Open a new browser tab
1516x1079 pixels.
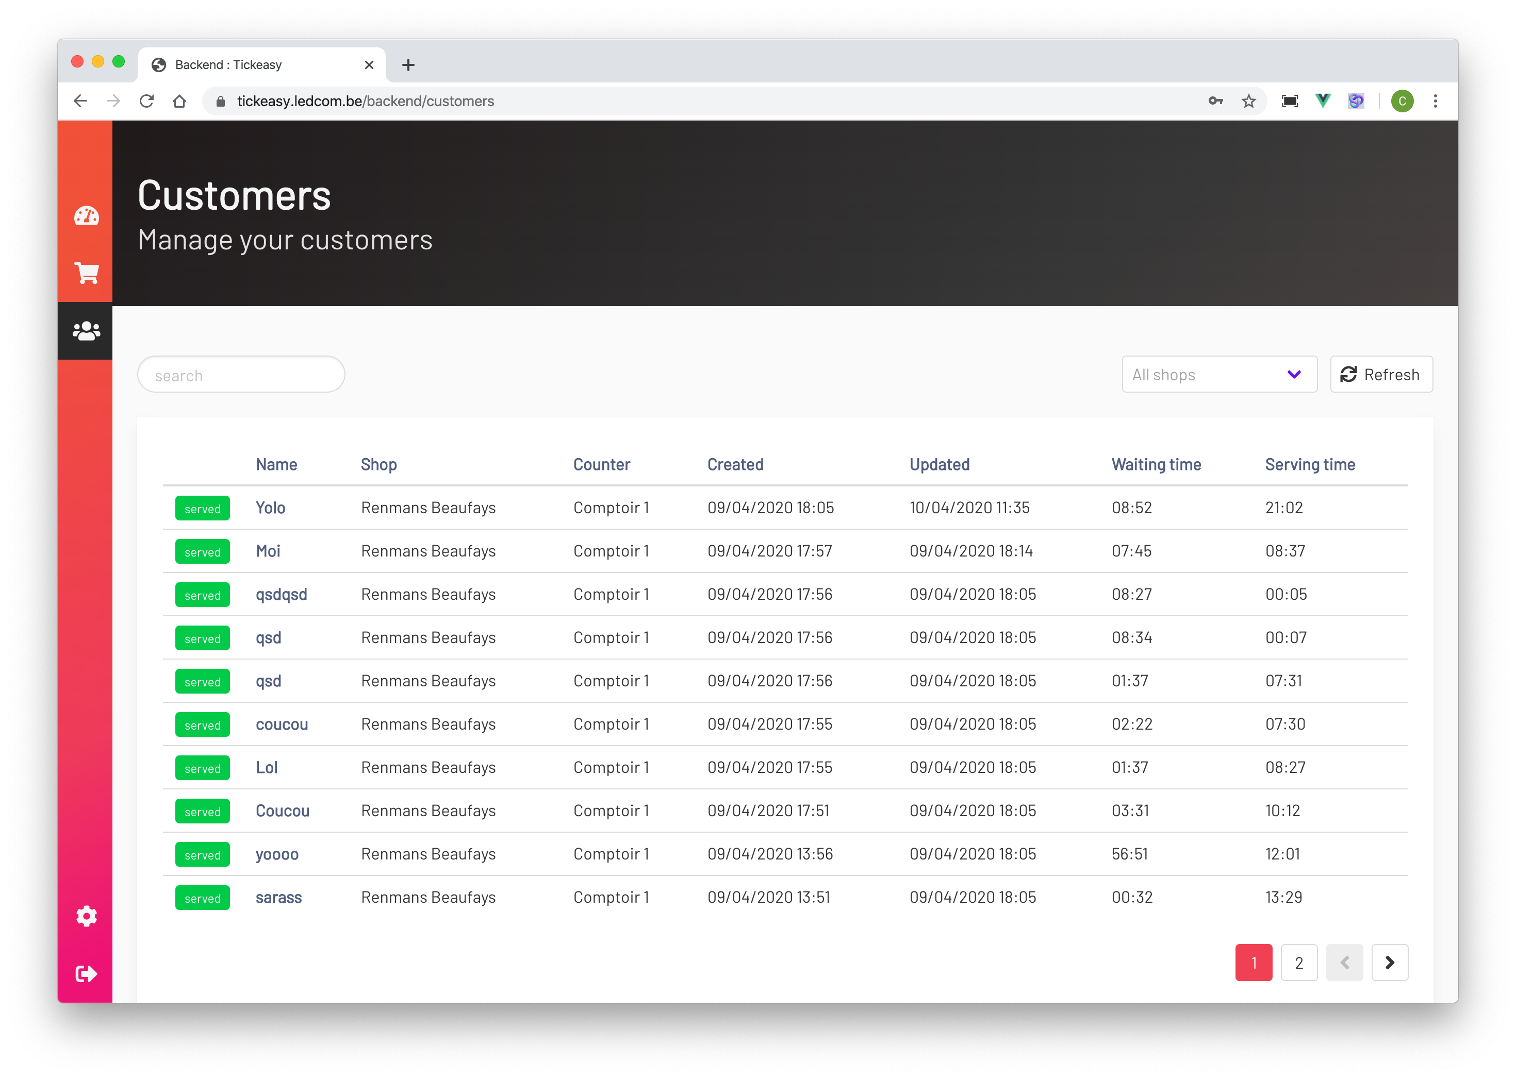[x=408, y=64]
